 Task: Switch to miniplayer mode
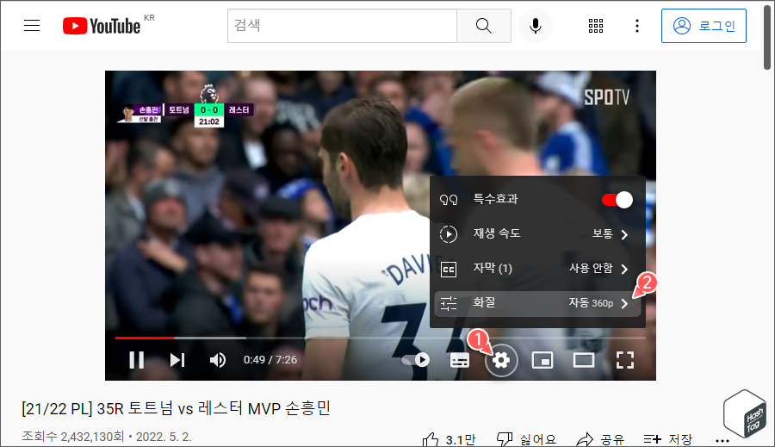coord(542,361)
